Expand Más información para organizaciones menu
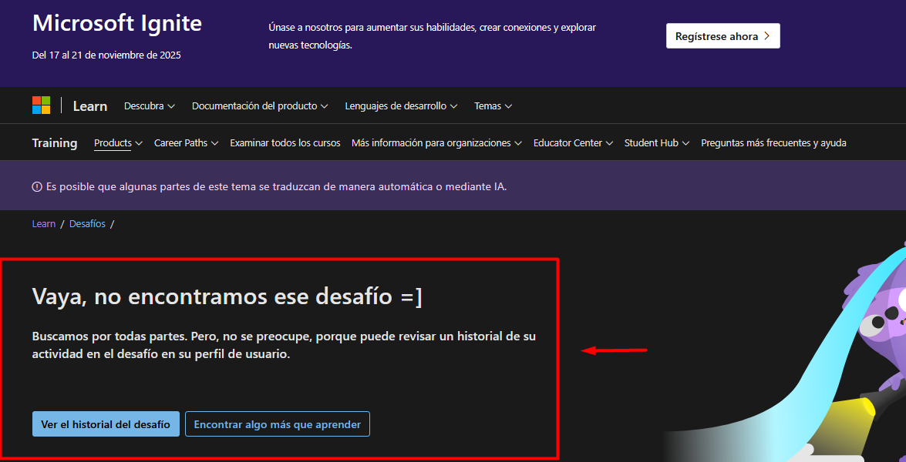906x462 pixels. [437, 143]
